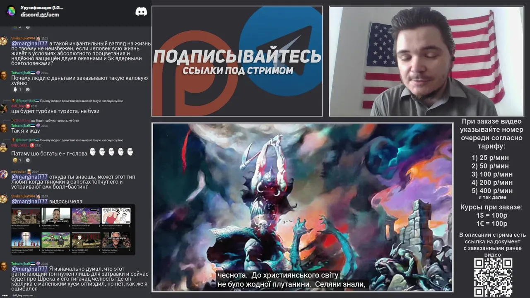Click the @marginal777 mention in the 22:30 message

click(x=29, y=269)
